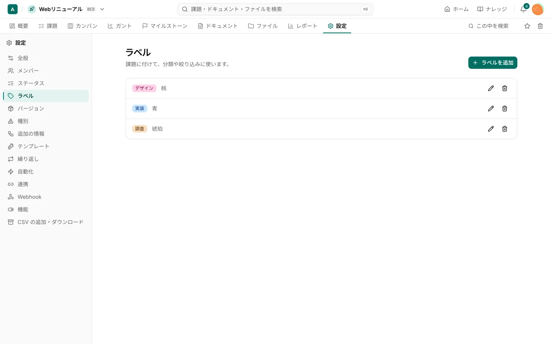Focus the global search field
Screen dimensions: 551x344
point(275,9)
